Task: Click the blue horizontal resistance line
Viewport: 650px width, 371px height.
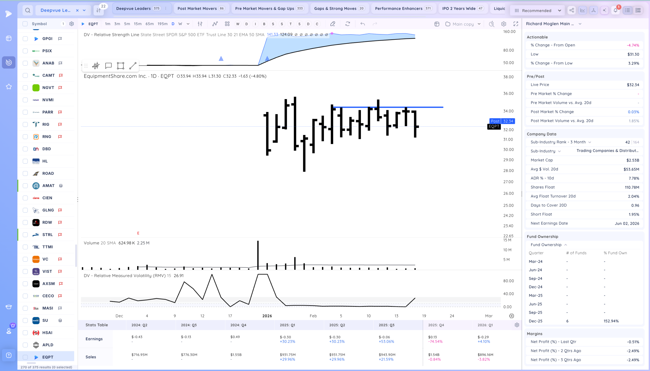Action: click(x=387, y=107)
